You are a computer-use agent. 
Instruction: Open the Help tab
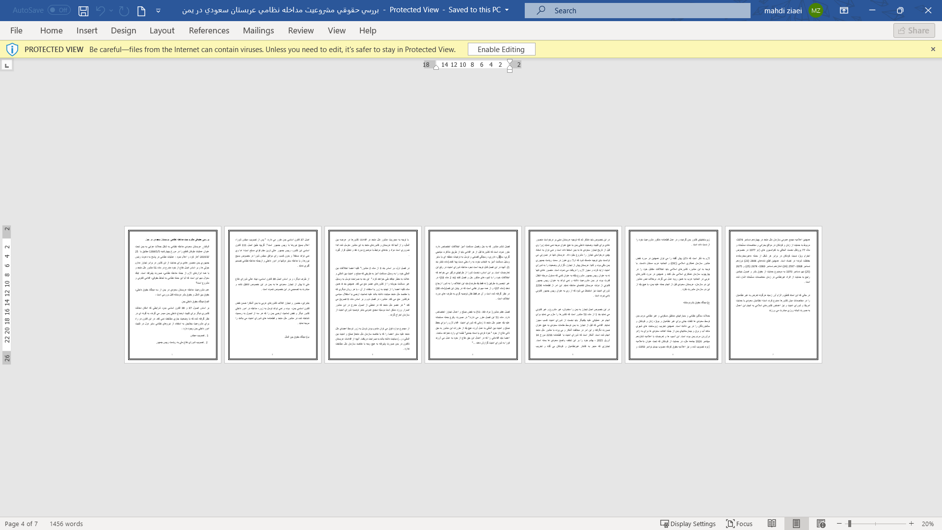point(368,30)
